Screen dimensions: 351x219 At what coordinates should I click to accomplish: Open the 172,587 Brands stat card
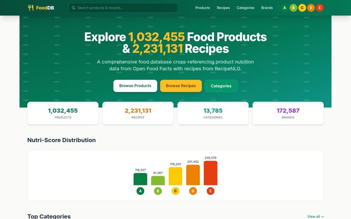click(x=288, y=113)
